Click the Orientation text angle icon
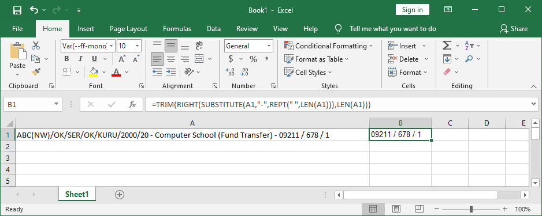This screenshot has height=216, width=542. tap(189, 72)
